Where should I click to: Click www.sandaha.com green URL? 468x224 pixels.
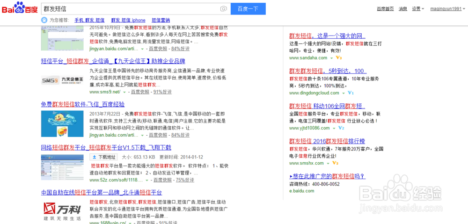[x=308, y=58]
